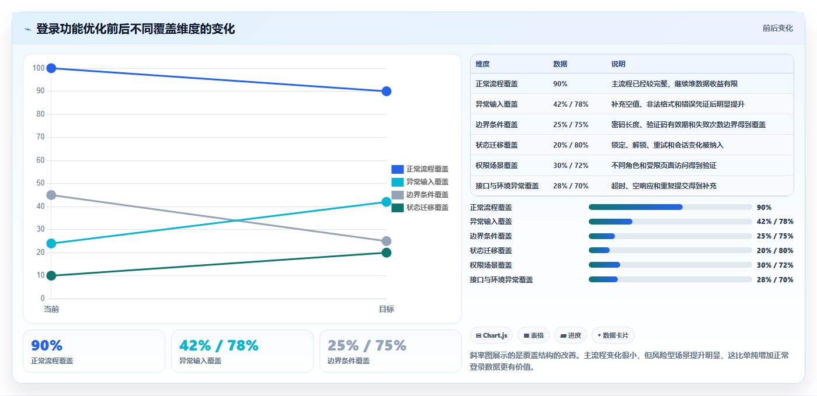Toggle 边界条件覆盖 gray legend swatch
This screenshot has width=817, height=396.
pyautogui.click(x=397, y=195)
